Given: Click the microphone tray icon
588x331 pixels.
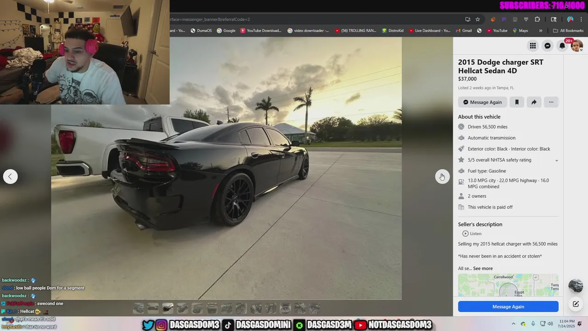Looking at the screenshot, I should point(533,324).
